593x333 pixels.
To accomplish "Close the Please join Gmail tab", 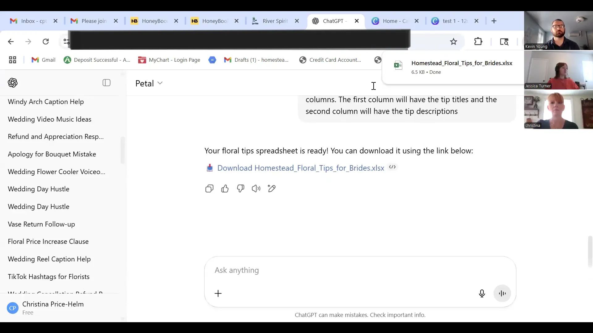I will click(116, 21).
